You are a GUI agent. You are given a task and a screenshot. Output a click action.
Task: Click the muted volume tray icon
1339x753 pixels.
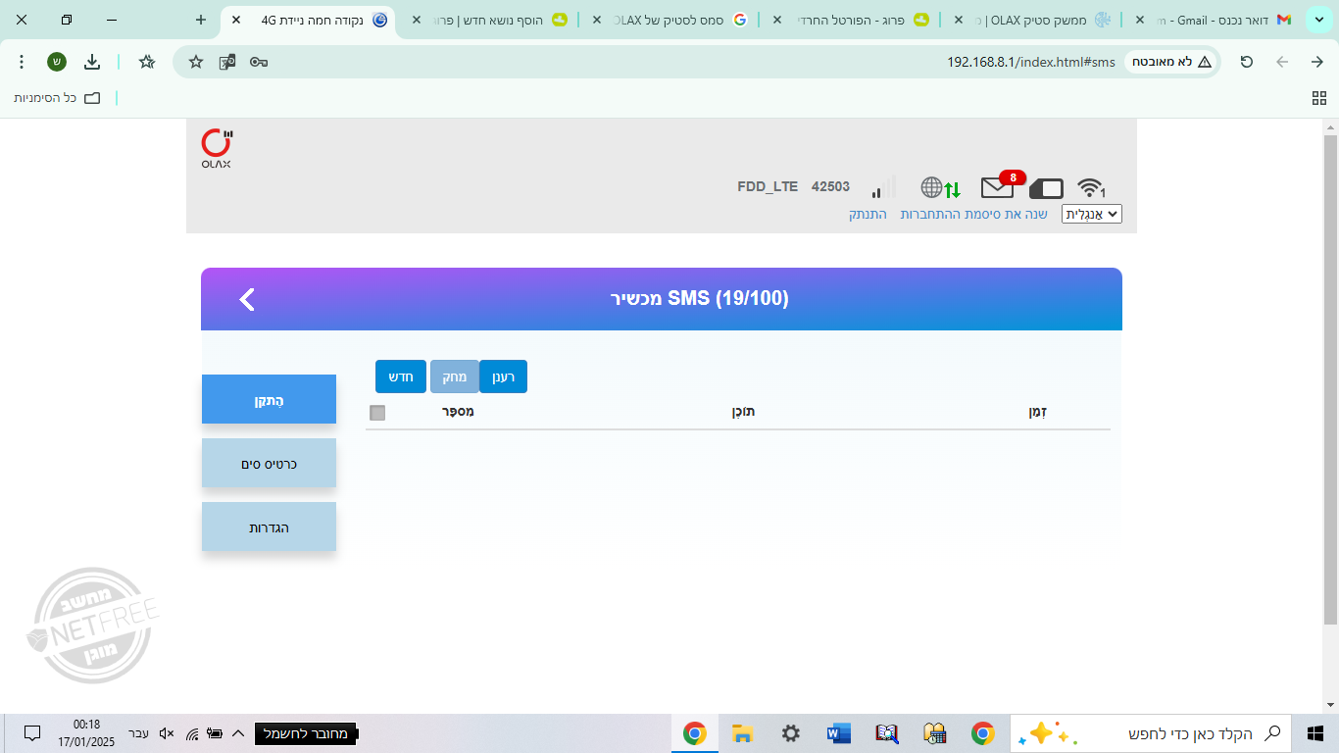pos(167,733)
